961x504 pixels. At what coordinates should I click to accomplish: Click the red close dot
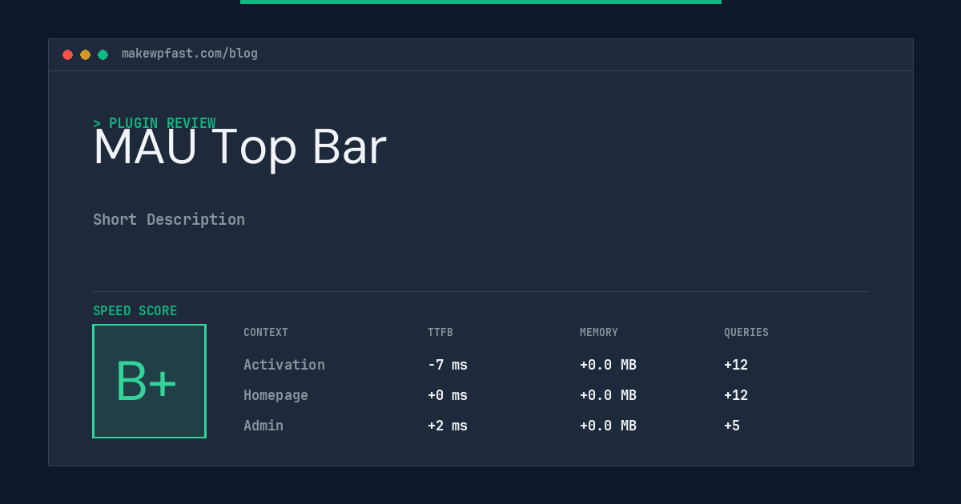click(67, 54)
